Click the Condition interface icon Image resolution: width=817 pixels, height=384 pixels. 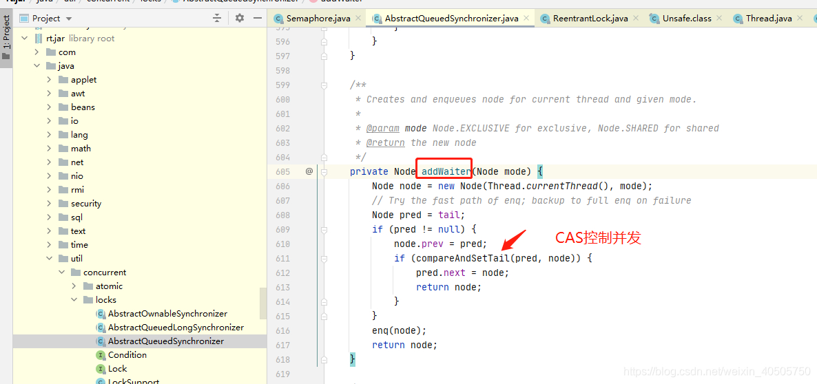pyautogui.click(x=101, y=355)
